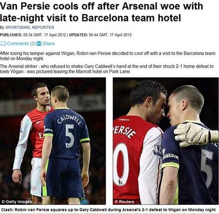Click the PUBLISHED timestamp

pos(33,35)
